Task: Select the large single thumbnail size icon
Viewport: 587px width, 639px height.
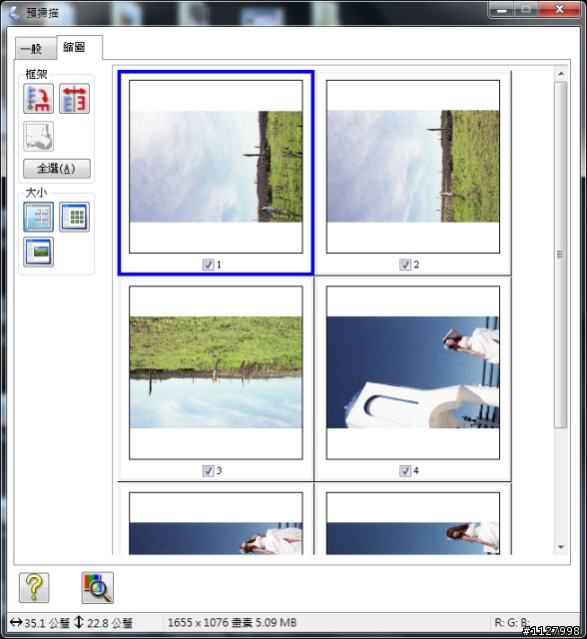Action: 38,253
